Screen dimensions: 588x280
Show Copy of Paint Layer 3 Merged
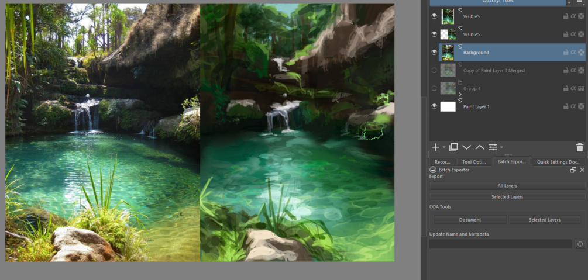pos(434,71)
